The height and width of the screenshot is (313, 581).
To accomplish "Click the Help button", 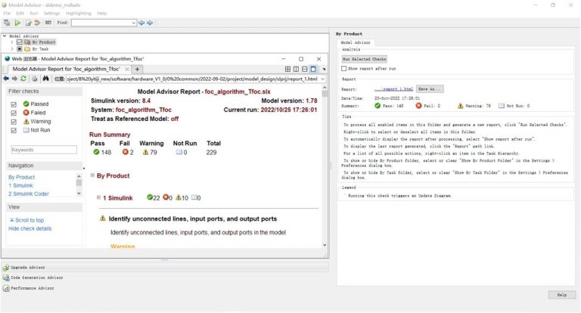I will (562, 295).
